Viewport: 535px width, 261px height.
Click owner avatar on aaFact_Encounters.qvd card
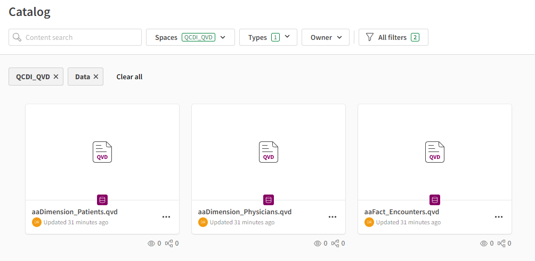[369, 222]
